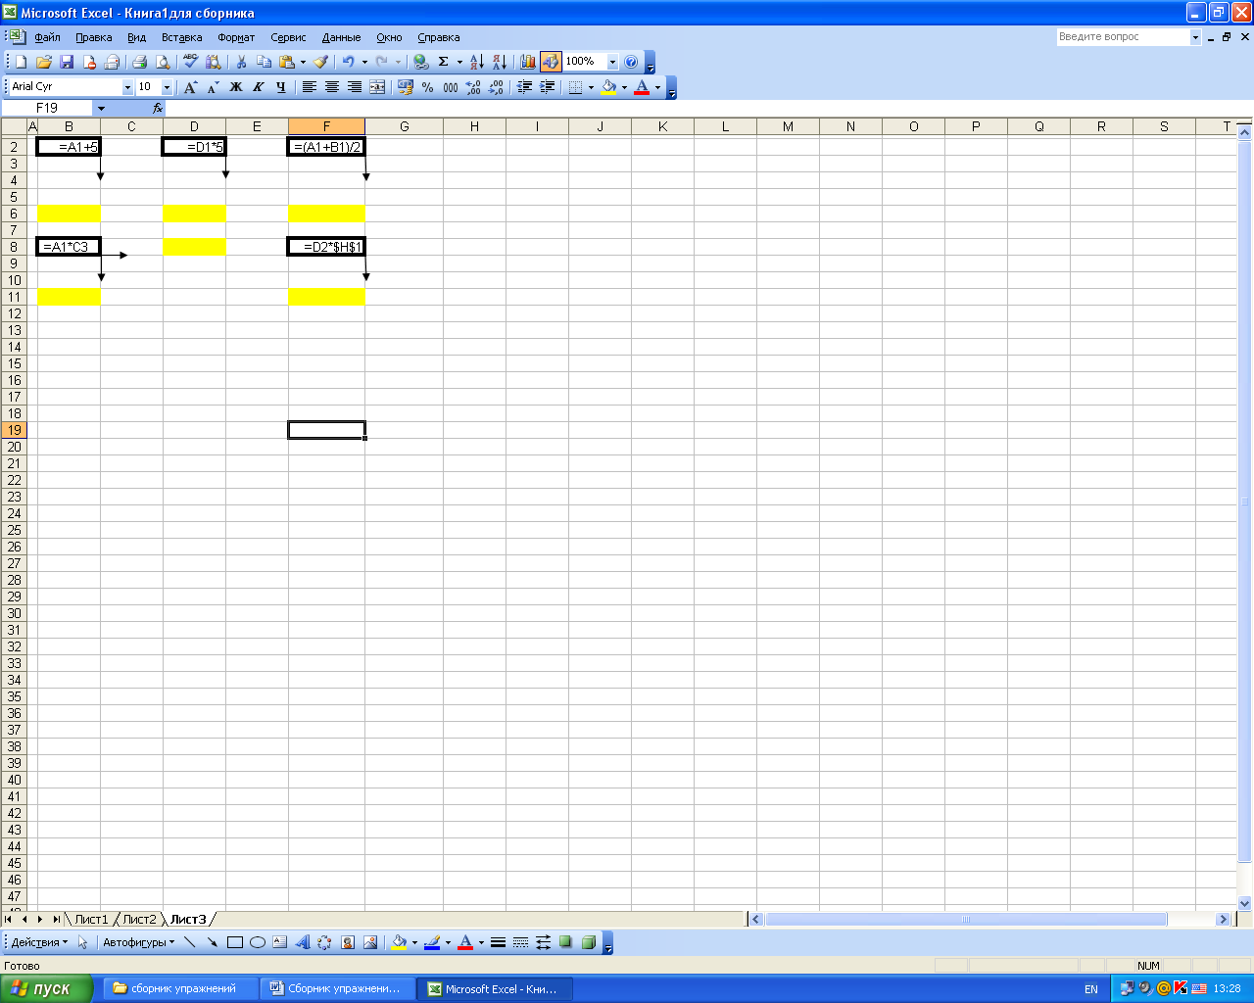Open the borders dropdown arrow
Image resolution: width=1254 pixels, height=1003 pixels.
click(x=591, y=87)
